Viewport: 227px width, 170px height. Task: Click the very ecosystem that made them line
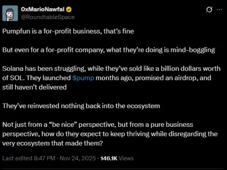tap(52, 144)
